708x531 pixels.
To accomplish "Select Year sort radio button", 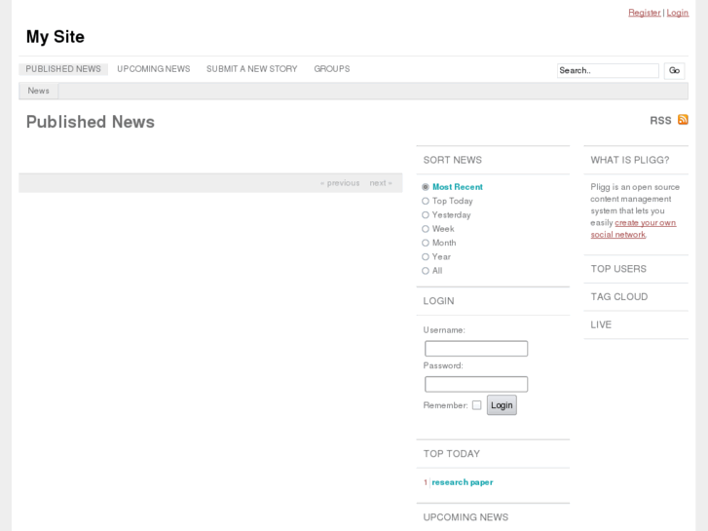I will [x=426, y=257].
